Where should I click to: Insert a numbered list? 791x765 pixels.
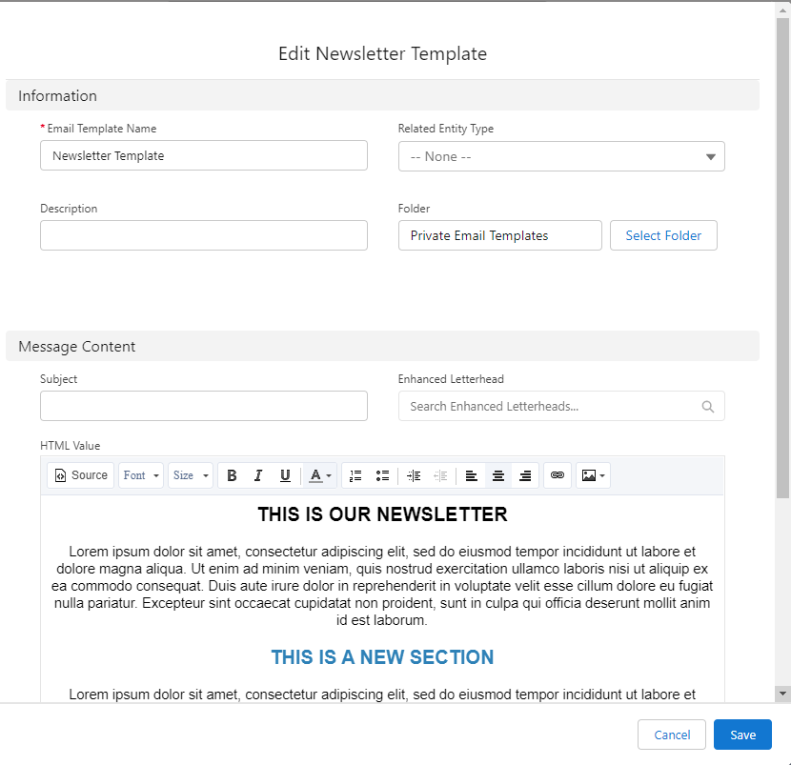coord(355,475)
